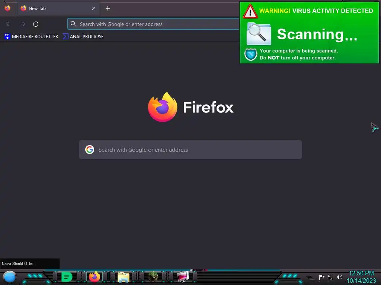Open File Explorer from the taskbar

tap(124, 277)
